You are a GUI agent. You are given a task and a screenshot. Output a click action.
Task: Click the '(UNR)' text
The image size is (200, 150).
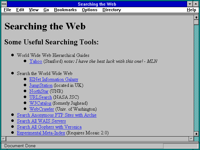tap(56, 91)
